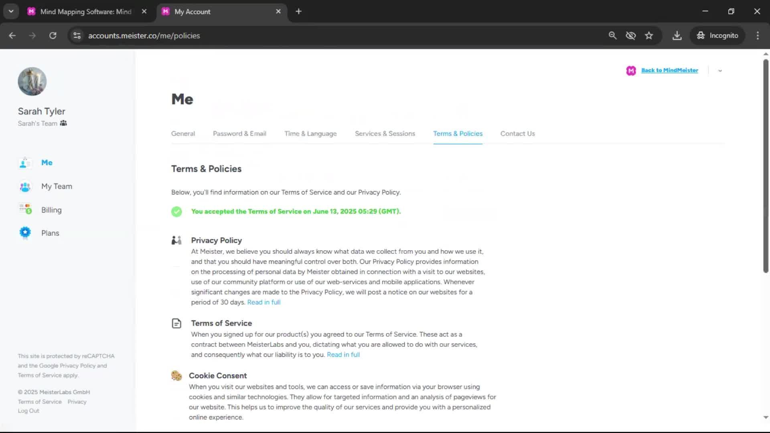Expand the account dropdown chevron near Back link
770x433 pixels.
720,71
